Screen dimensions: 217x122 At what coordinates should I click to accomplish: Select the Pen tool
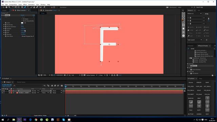25,7
